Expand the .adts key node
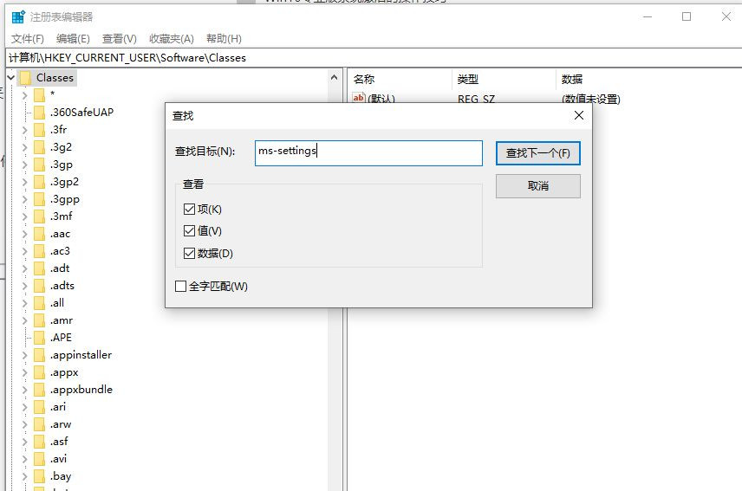 [x=24, y=286]
